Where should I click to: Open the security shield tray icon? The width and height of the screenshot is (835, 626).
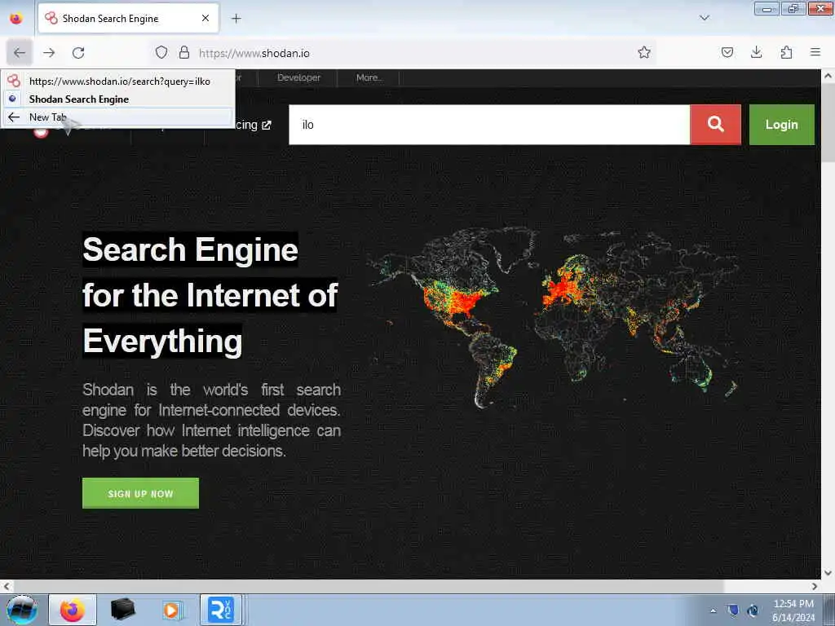(x=733, y=610)
